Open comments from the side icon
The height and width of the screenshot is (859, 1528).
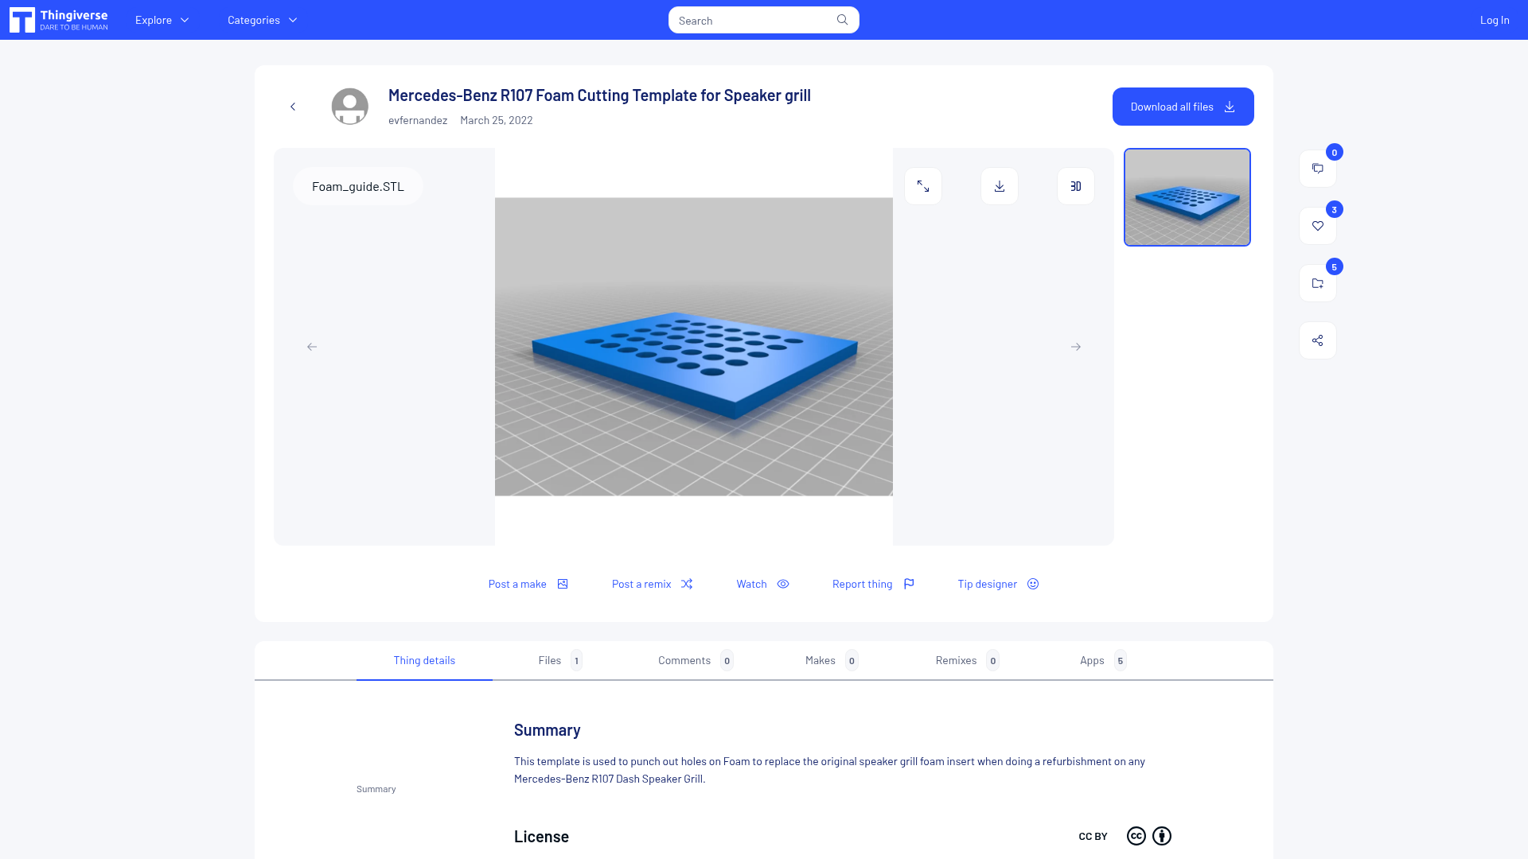pos(1318,169)
